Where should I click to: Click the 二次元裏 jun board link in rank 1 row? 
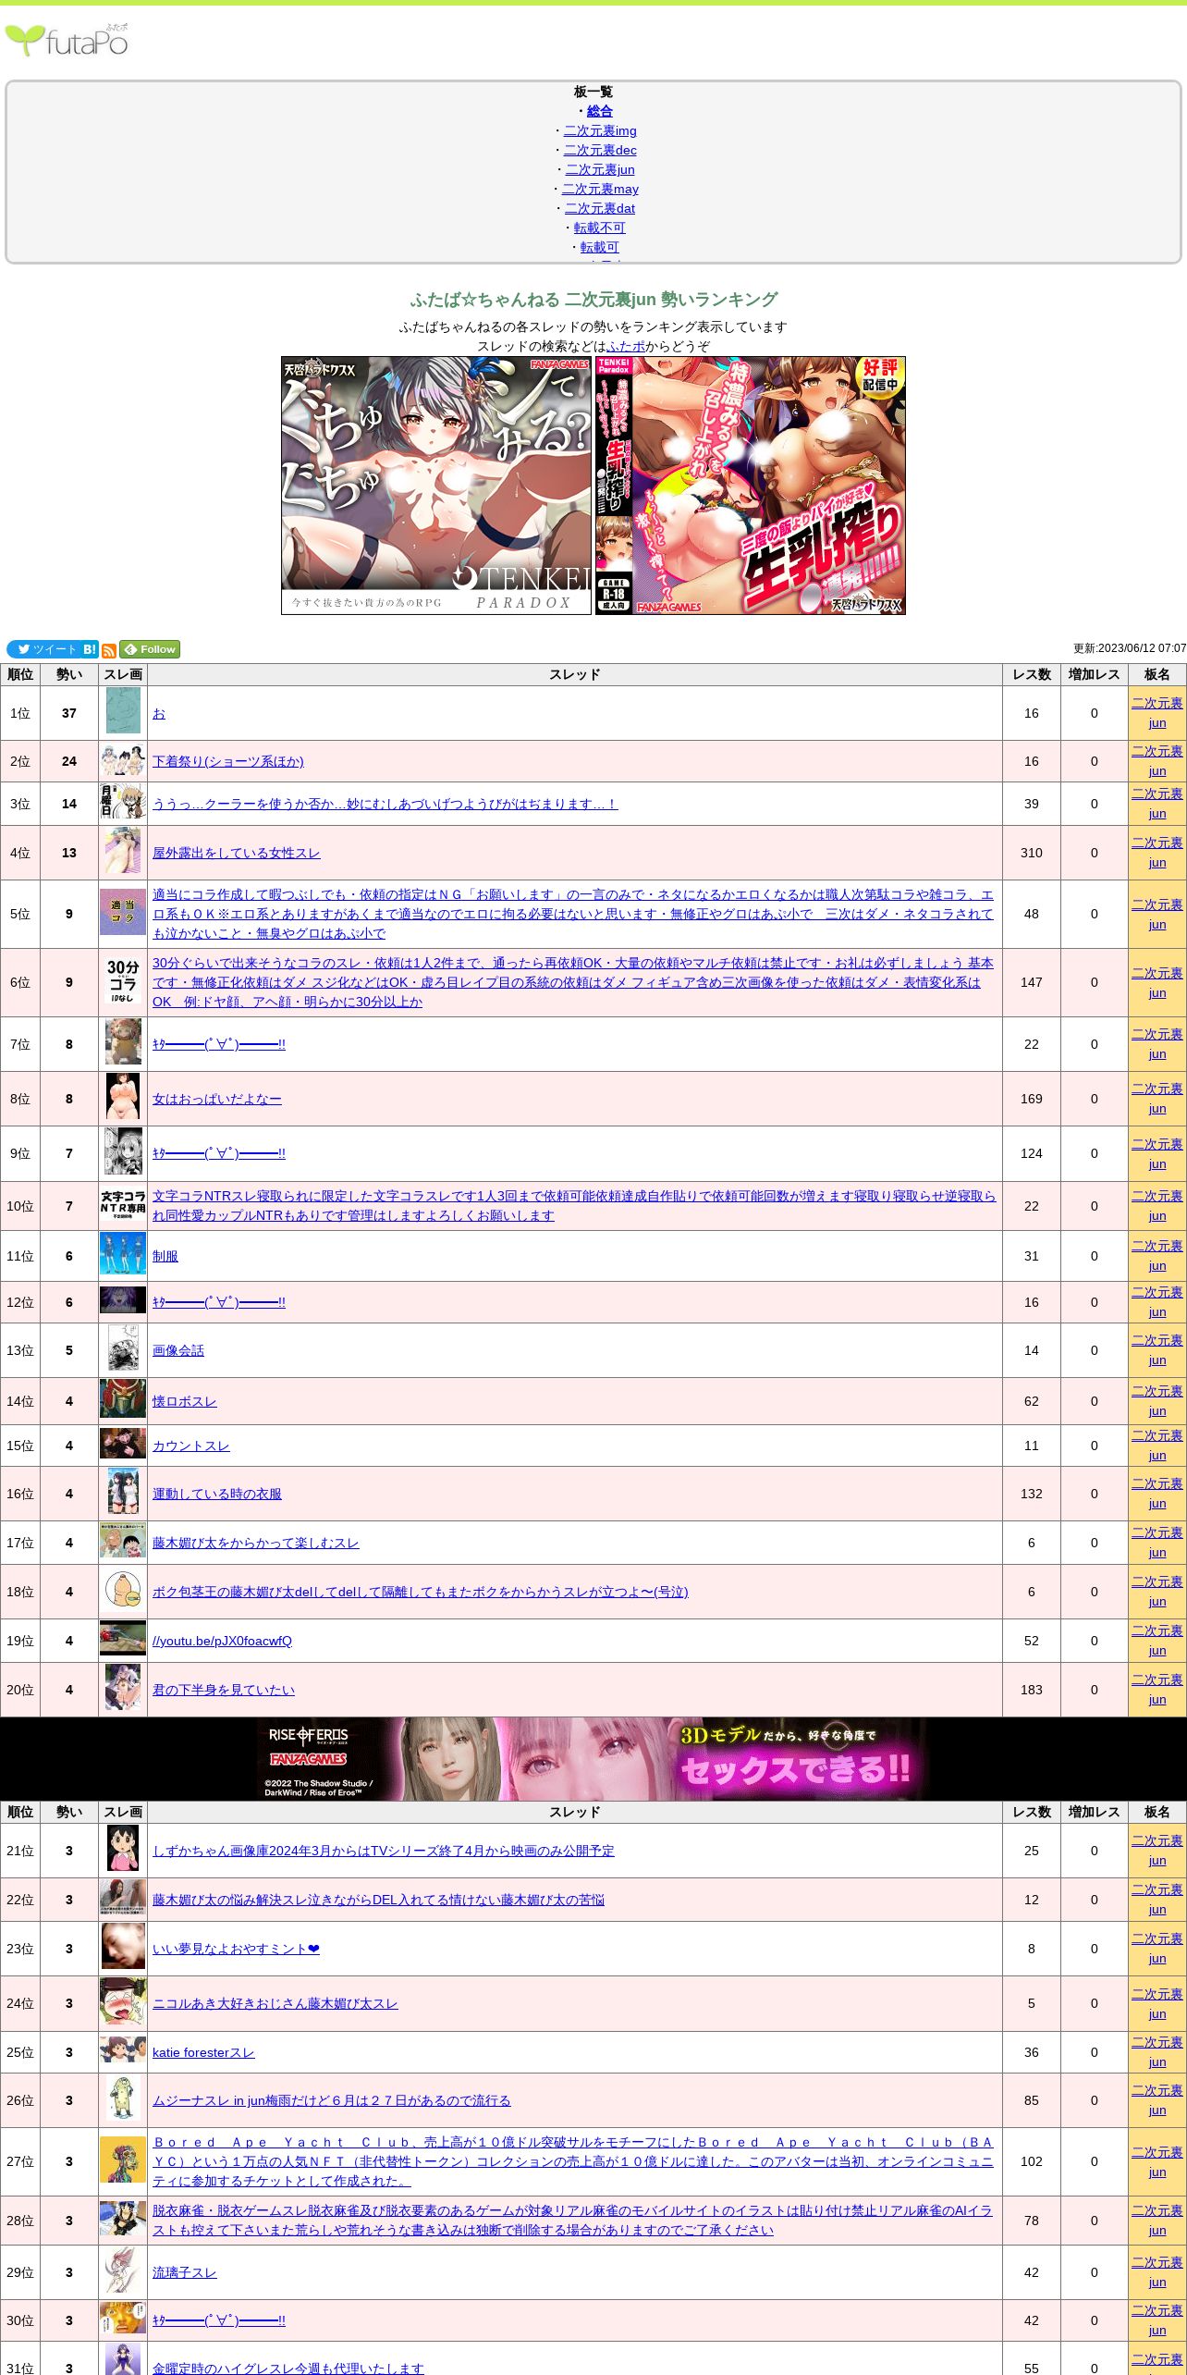pyautogui.click(x=1157, y=713)
